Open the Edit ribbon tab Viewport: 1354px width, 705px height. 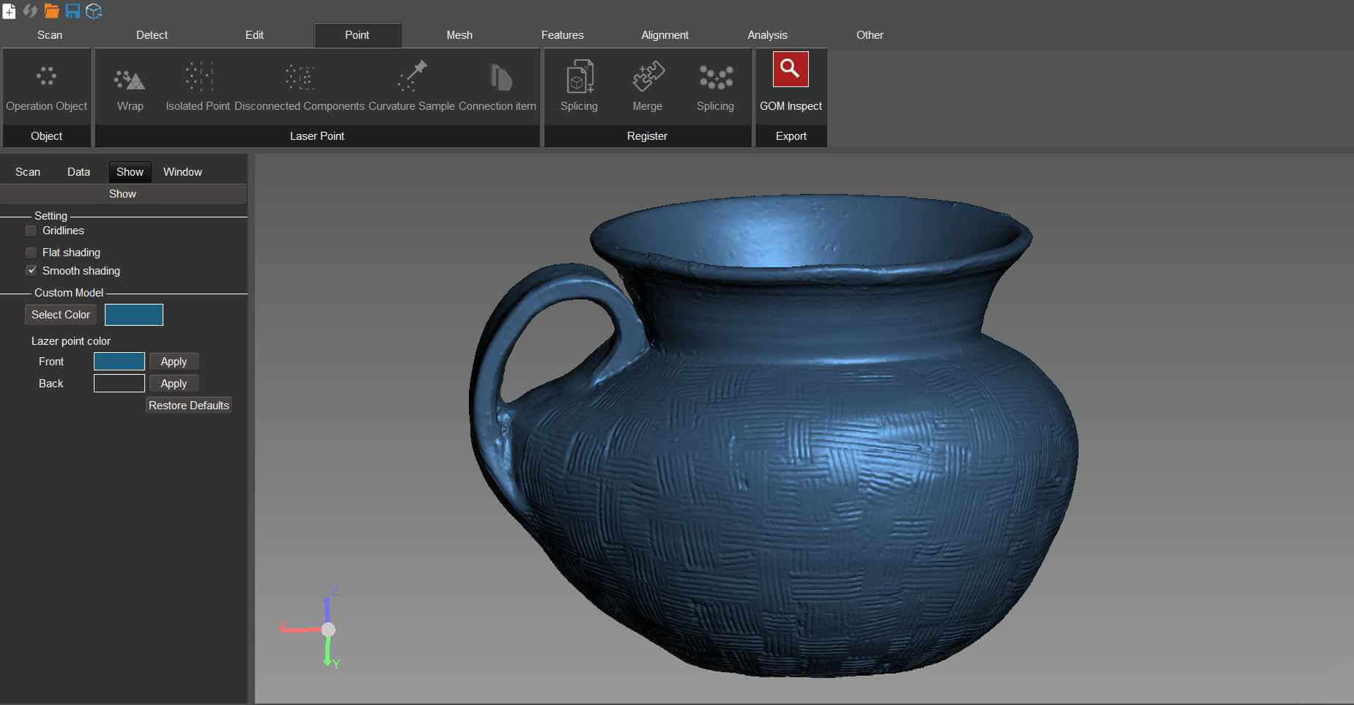254,35
